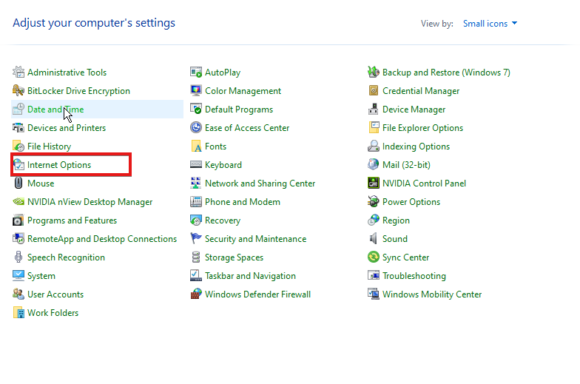
Task: Click the NVIDIA Control Panel icon
Action: point(373,183)
